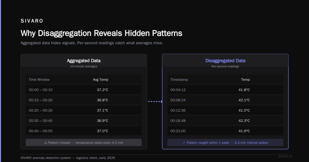The image size is (309, 162).
Task: Select the "Disaggregated Data" card title
Action: pyautogui.click(x=225, y=61)
